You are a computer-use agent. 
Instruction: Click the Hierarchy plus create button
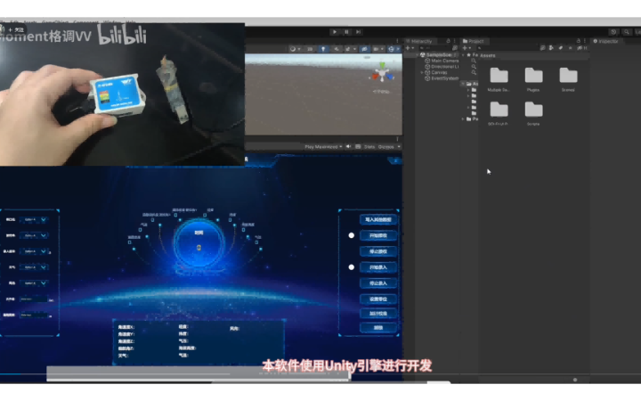pos(410,48)
